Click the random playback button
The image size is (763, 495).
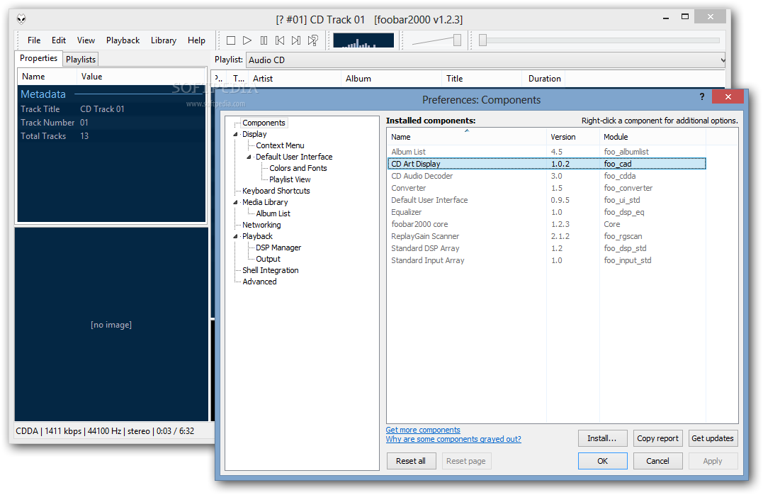[x=313, y=40]
